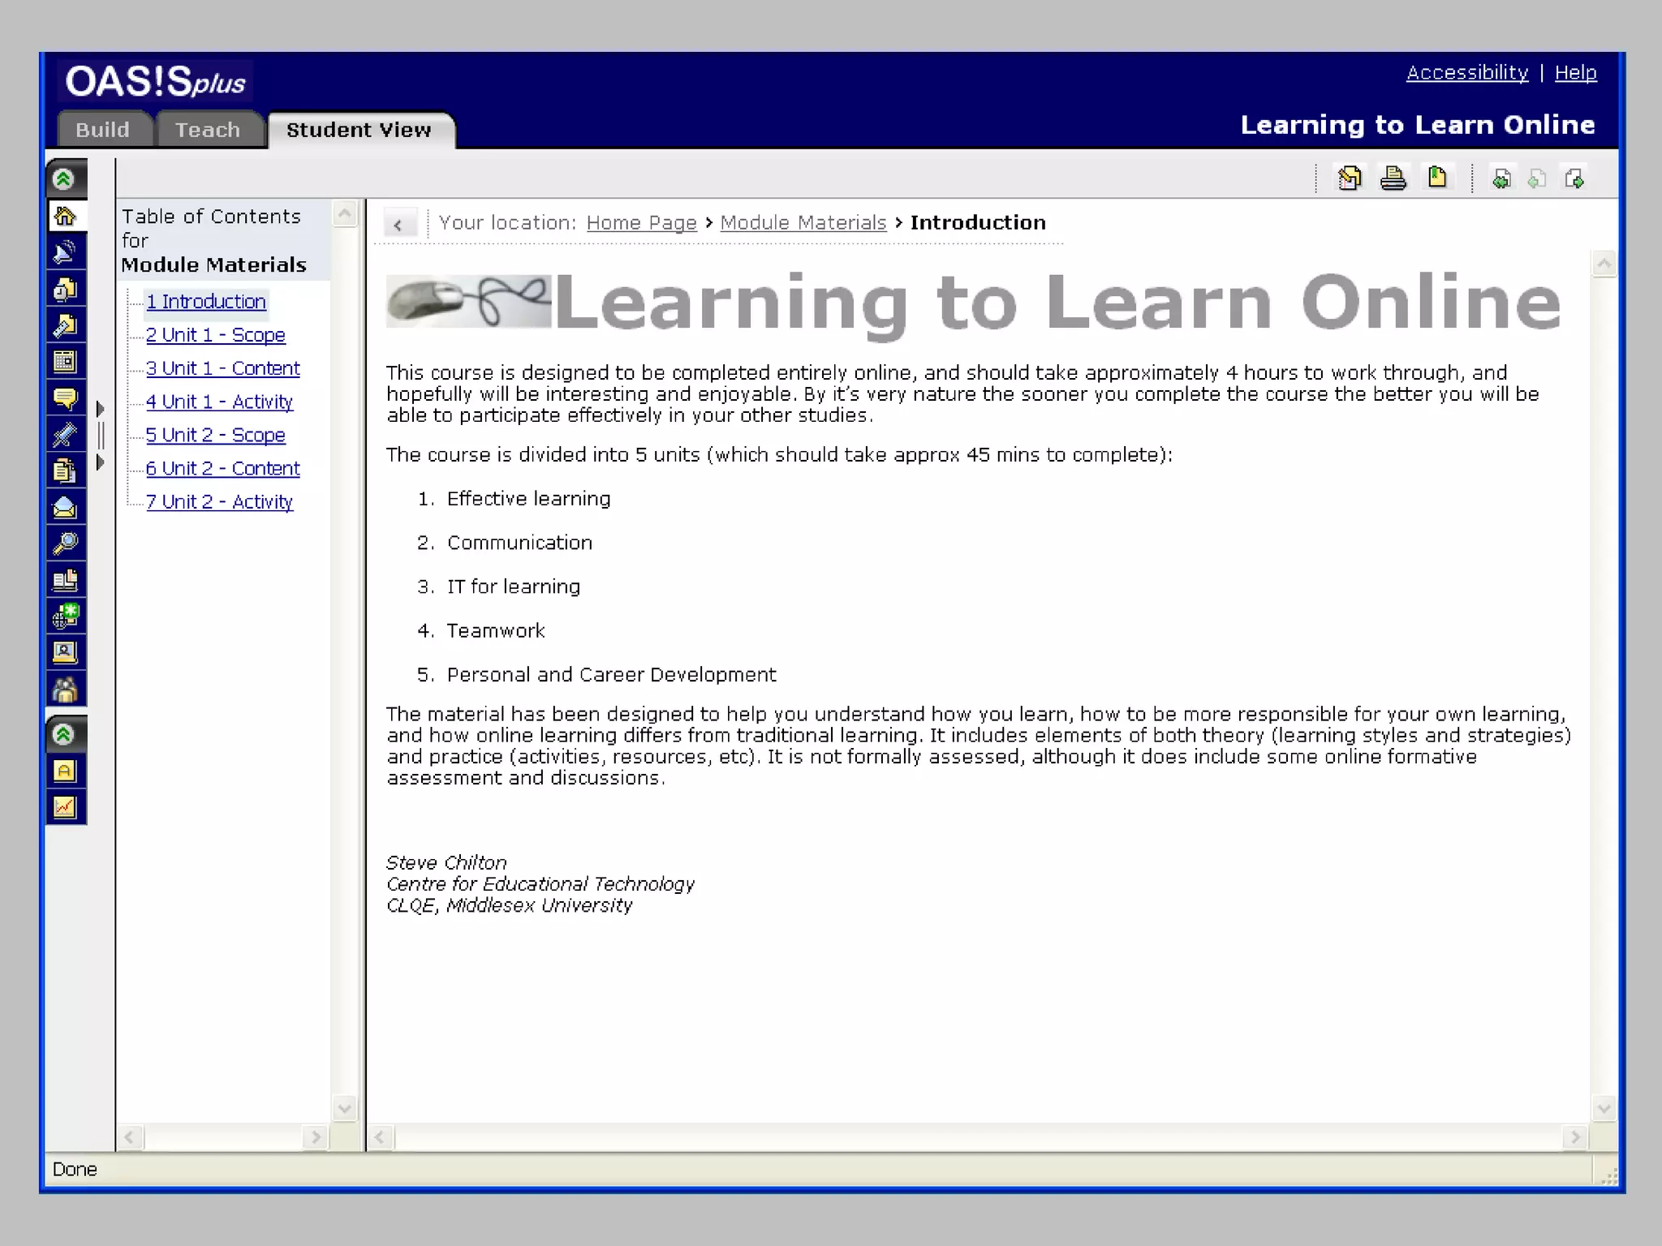The image size is (1662, 1246).
Task: Open the Mail envelope icon
Action: (65, 508)
